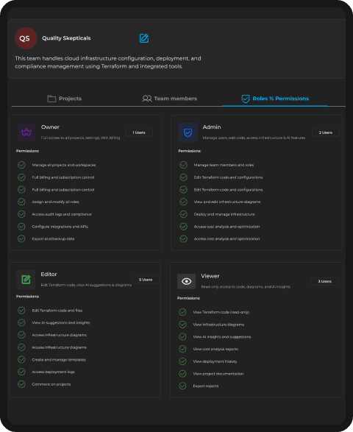
Task: Click 'View AI insights and suggestions' text
Action: pyautogui.click(x=222, y=336)
